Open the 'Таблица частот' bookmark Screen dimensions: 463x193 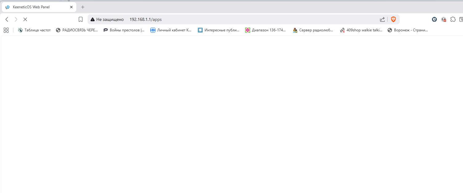tap(34, 30)
